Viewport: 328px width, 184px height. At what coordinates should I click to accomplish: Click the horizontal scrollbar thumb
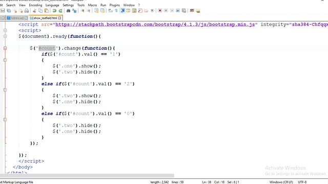pos(87,175)
